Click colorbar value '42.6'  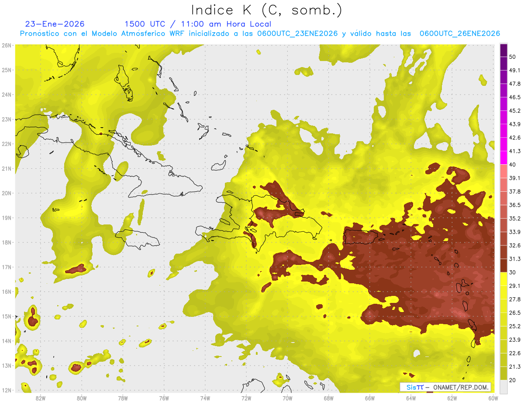515,137
